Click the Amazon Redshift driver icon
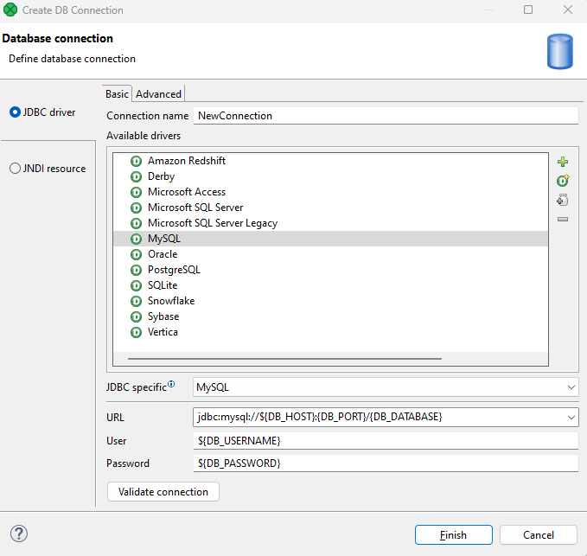Screen dimensions: 587x556 (x=136, y=161)
